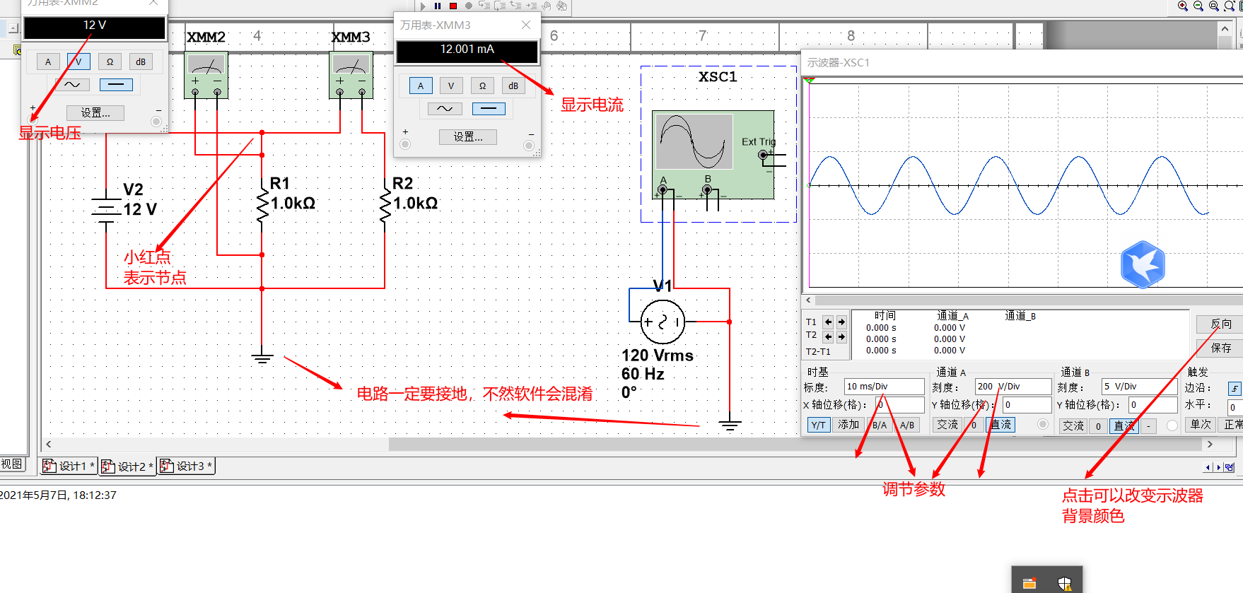
Task: Click the Channel A 刻度 200 V/Div field
Action: [1014, 387]
